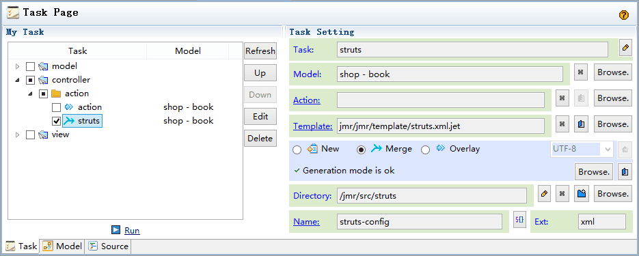Select the Overlay generation mode radio button

click(426, 150)
